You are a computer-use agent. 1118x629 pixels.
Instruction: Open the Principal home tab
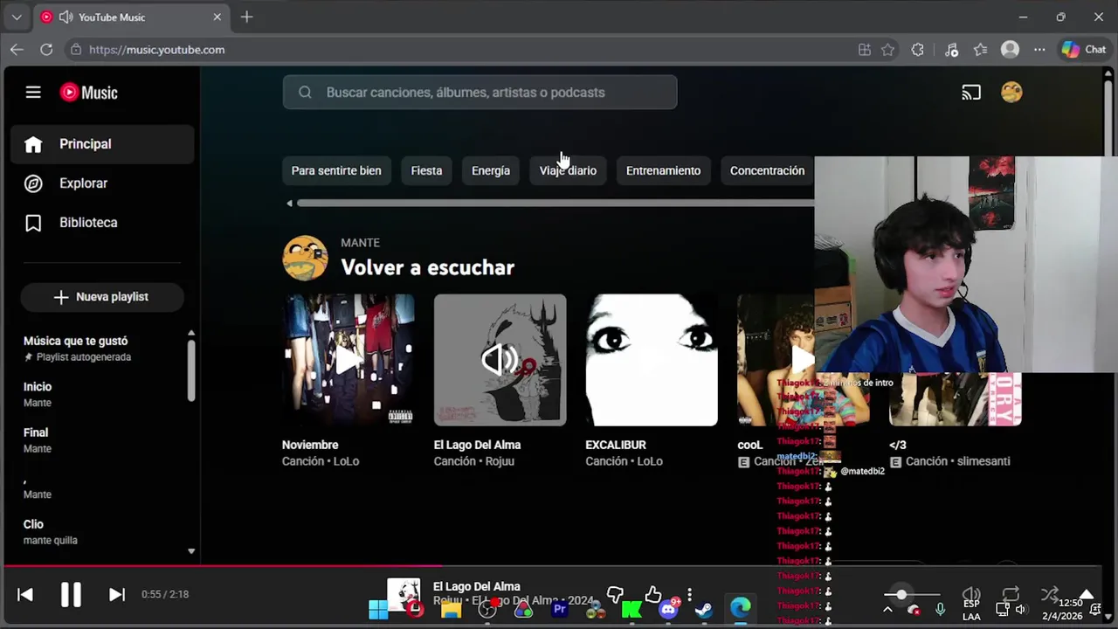102,144
